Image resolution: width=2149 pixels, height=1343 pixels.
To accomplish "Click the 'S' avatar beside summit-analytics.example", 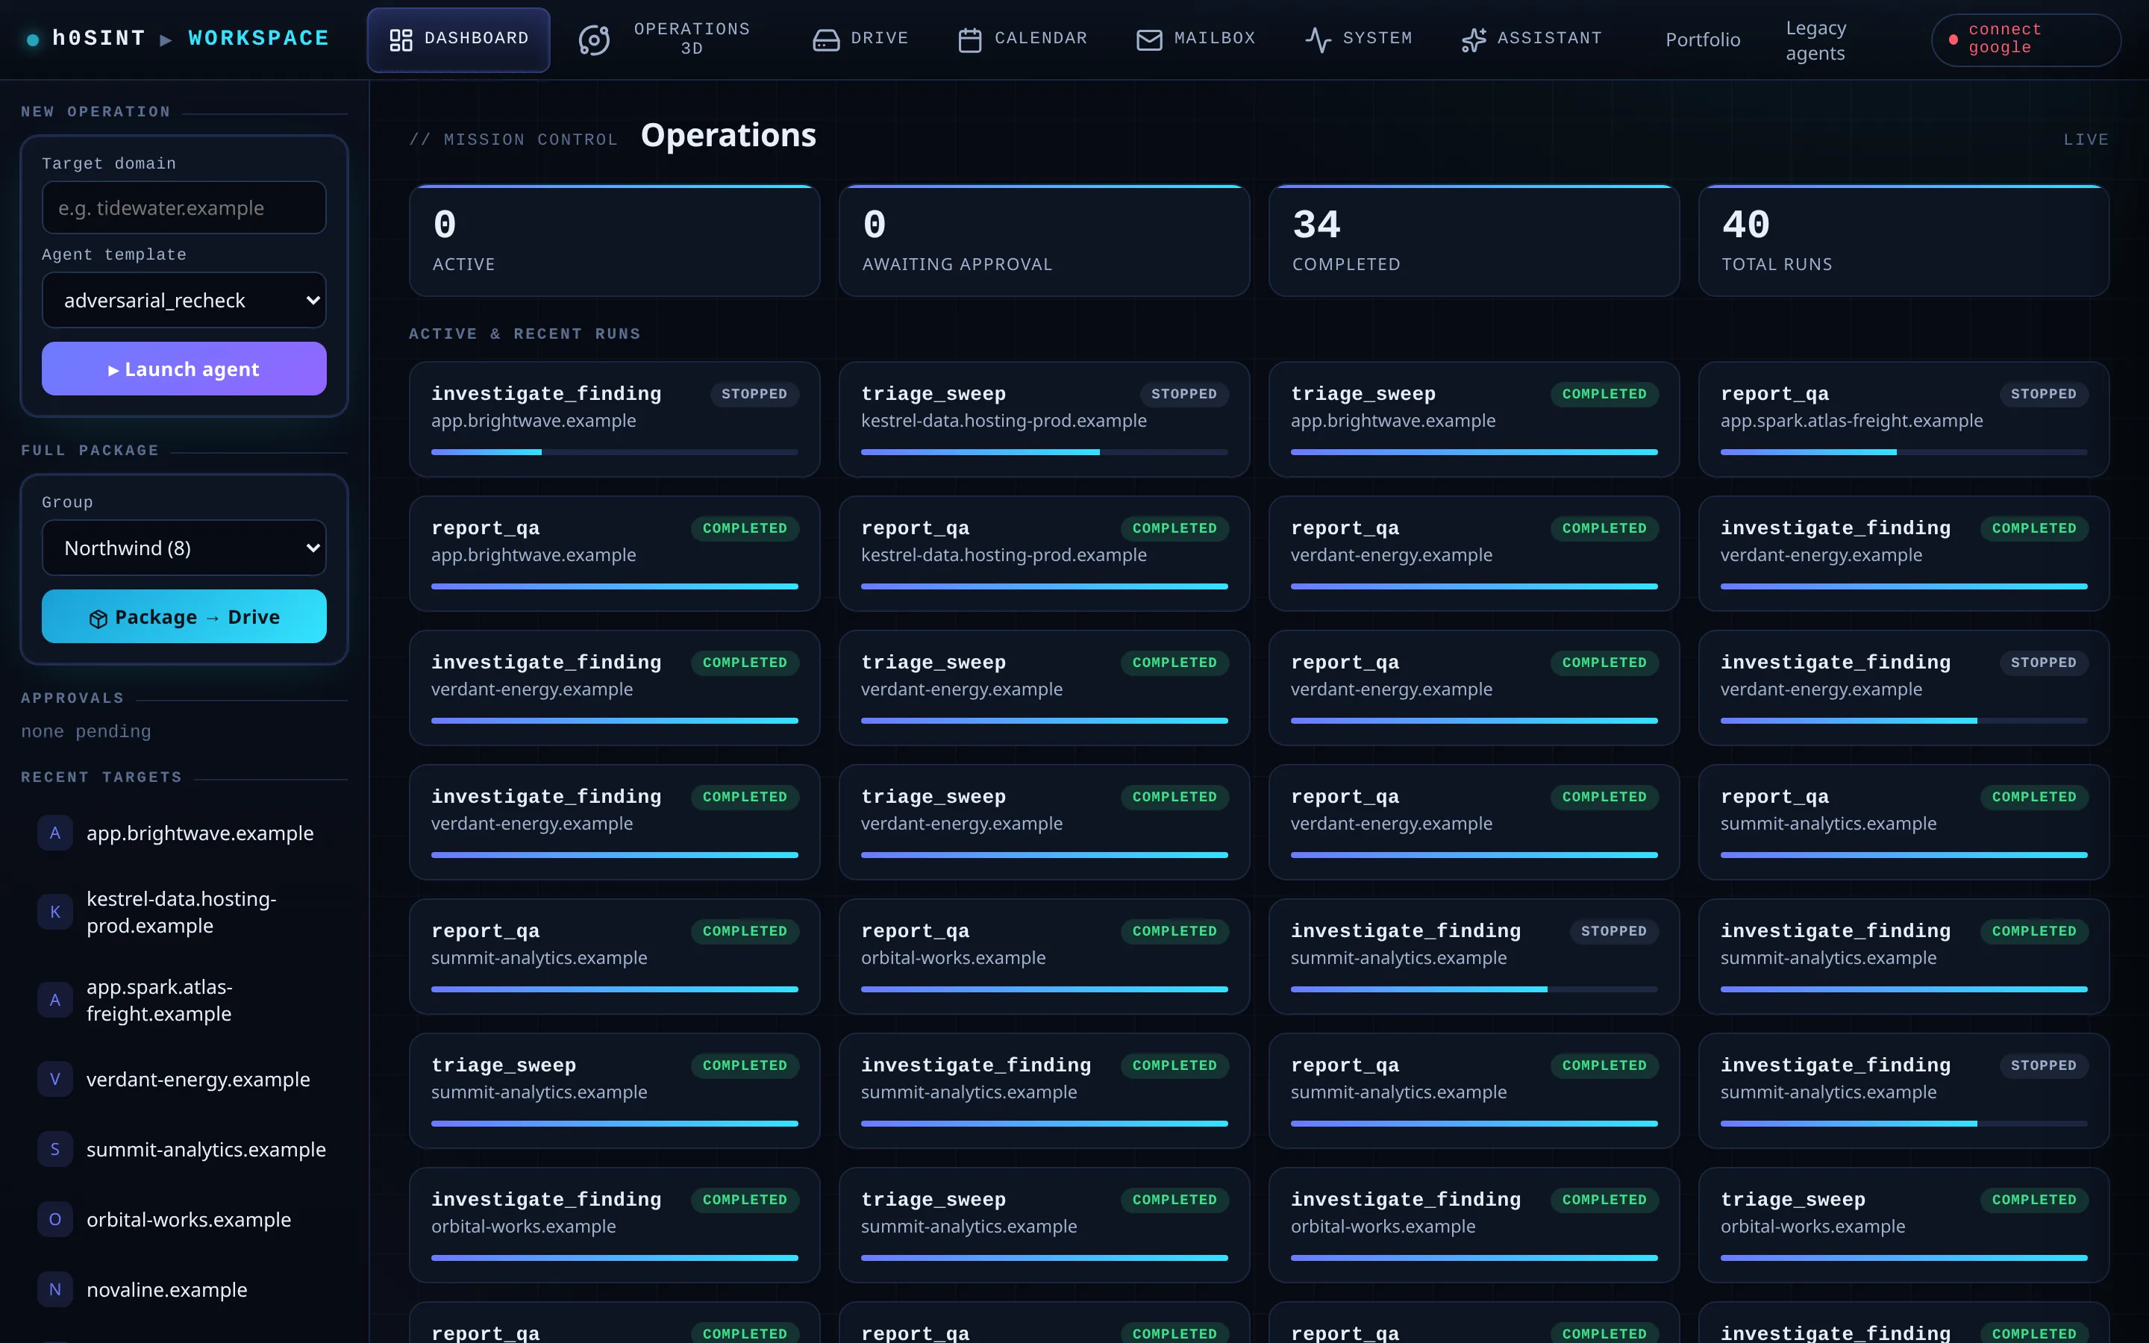I will pos(55,1149).
